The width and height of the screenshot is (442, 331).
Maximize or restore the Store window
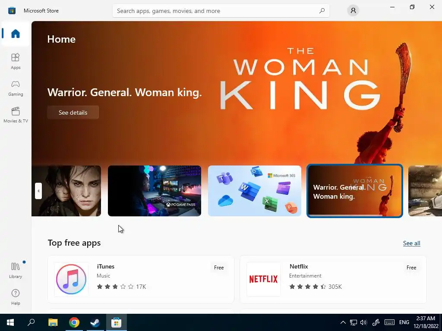point(412,7)
